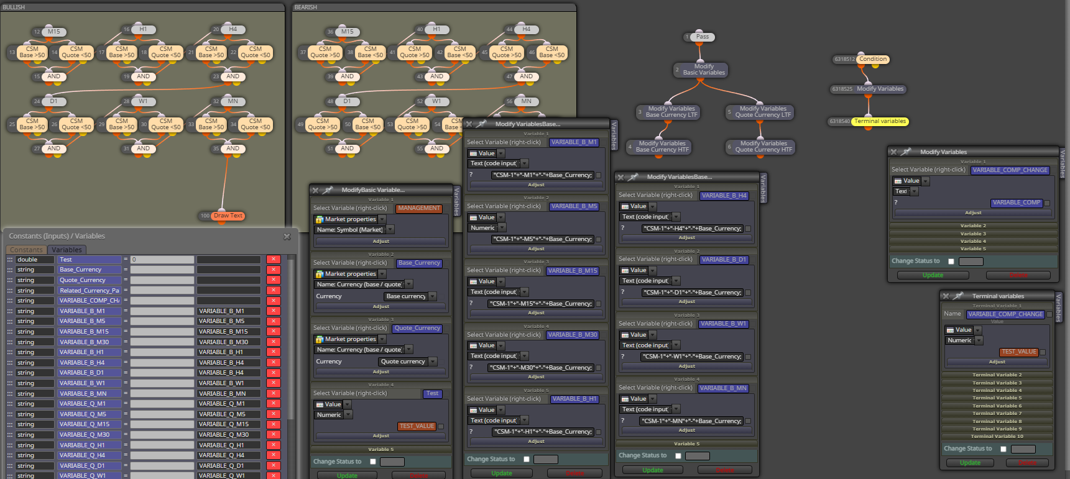Pin the ModifyBasic Variable dialog
This screenshot has width=1070, height=479.
(328, 190)
